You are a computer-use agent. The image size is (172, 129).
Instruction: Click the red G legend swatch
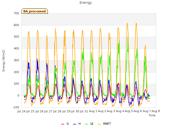tap(63, 124)
